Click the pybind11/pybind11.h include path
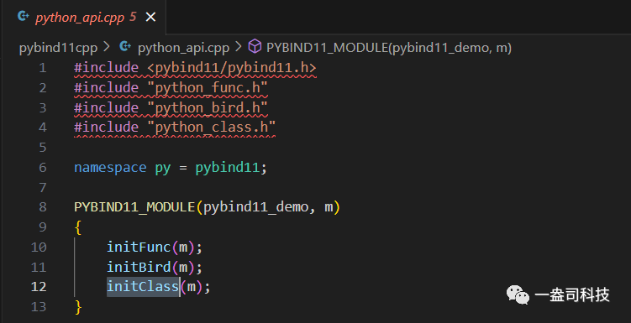The height and width of the screenshot is (323, 631). click(232, 67)
